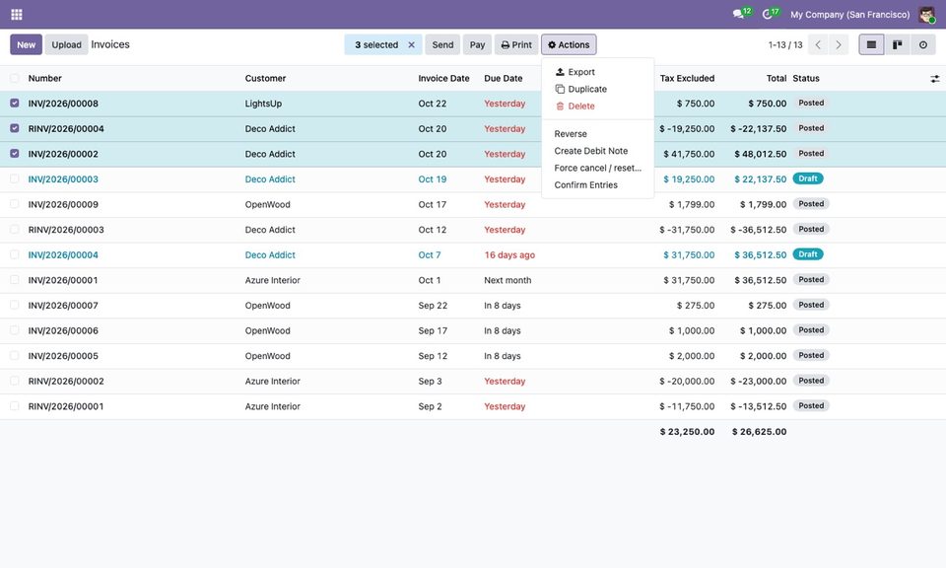Uncheck invoice INV/2026/00008
Image resolution: width=946 pixels, height=568 pixels.
15,104
